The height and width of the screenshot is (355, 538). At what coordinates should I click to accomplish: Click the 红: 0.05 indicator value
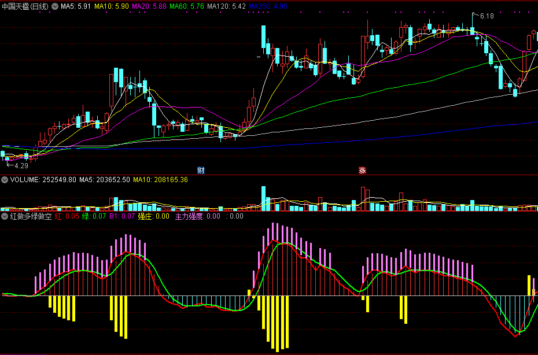pos(67,216)
